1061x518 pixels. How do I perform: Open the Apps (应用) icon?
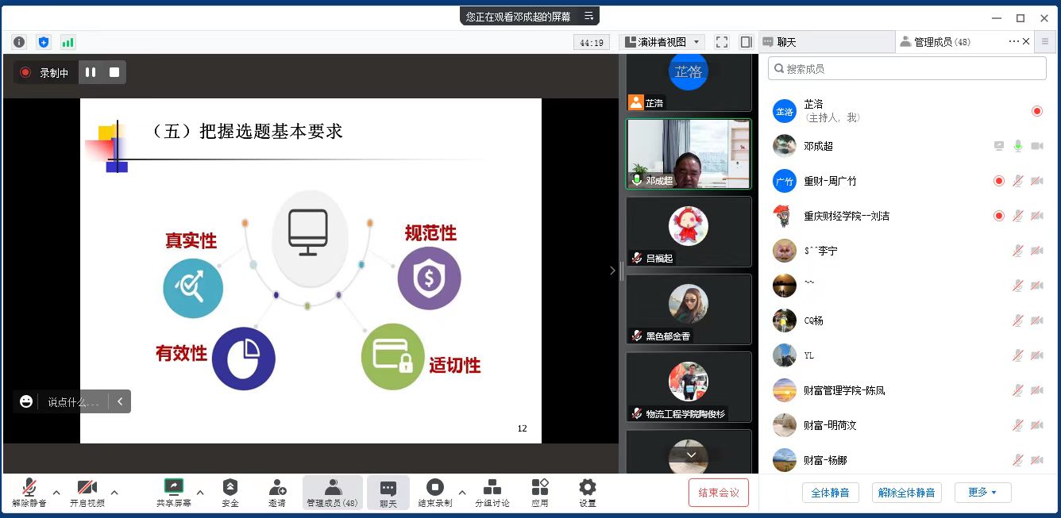[540, 488]
